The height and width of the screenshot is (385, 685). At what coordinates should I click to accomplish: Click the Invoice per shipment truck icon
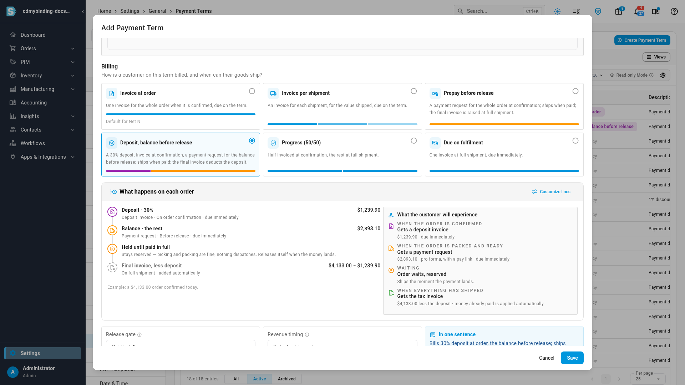point(273,93)
